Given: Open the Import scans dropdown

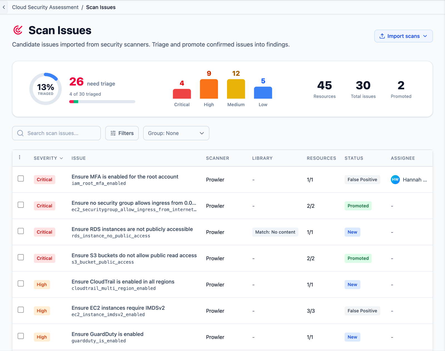Looking at the screenshot, I should [x=403, y=36].
